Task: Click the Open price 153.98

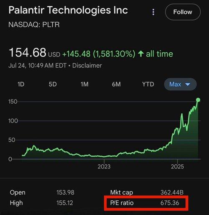Action: click(65, 192)
